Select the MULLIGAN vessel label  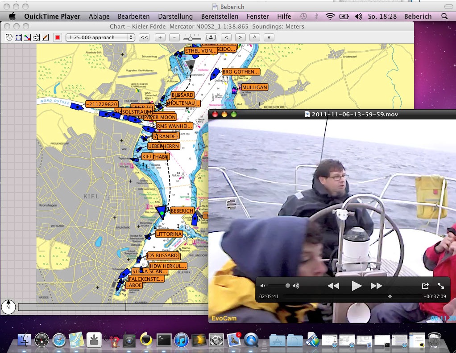pyautogui.click(x=254, y=87)
